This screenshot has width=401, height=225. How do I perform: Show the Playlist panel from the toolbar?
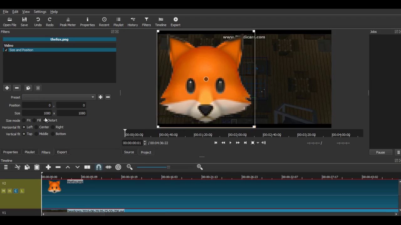coord(118,22)
